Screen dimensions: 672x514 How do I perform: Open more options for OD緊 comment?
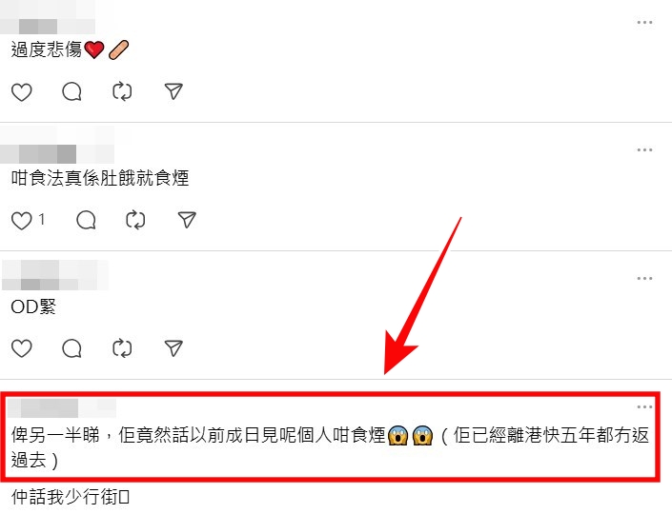coord(644,278)
